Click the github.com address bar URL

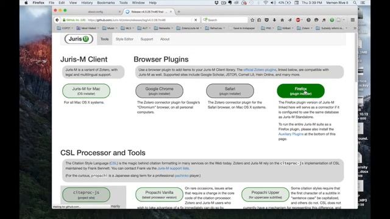tap(127, 20)
